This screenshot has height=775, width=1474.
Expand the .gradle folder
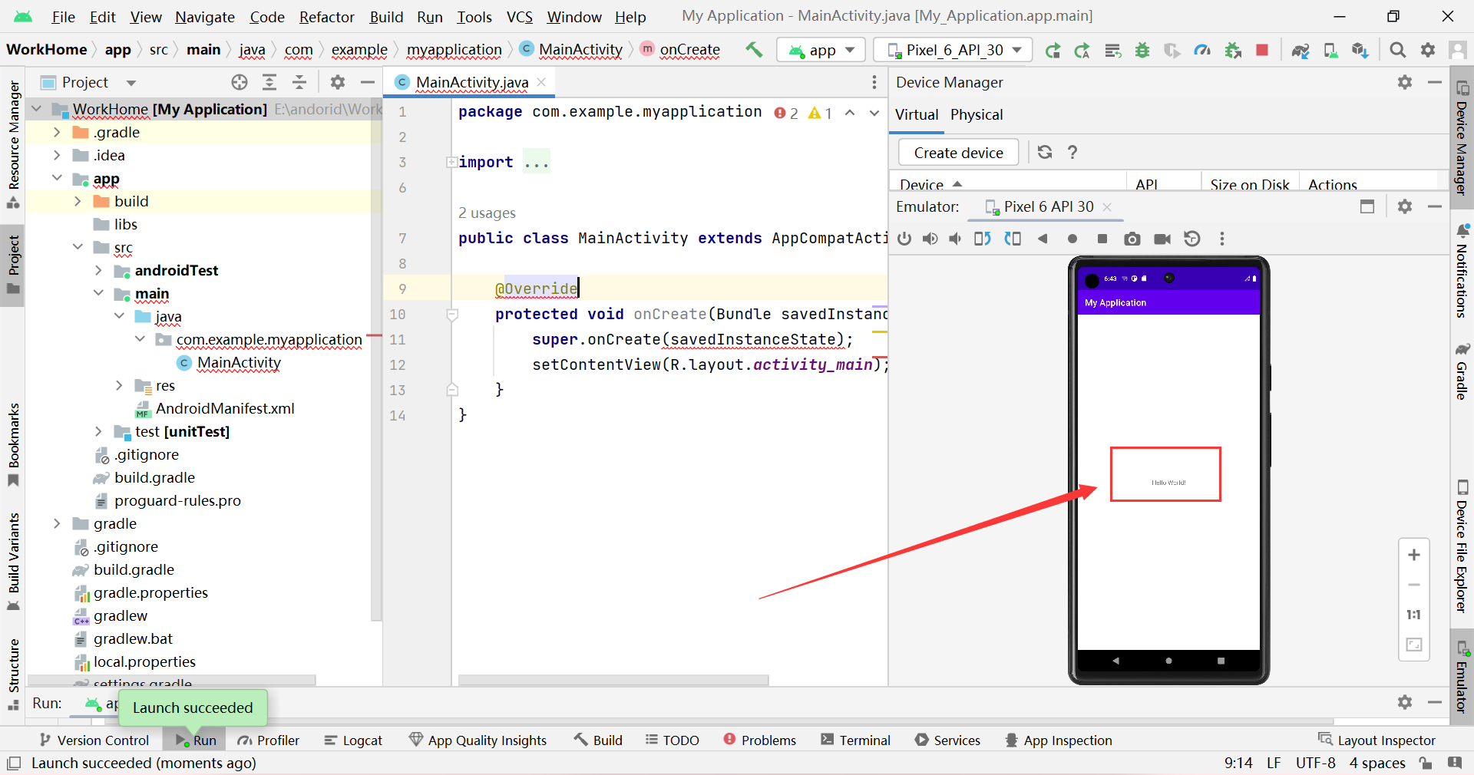[57, 132]
